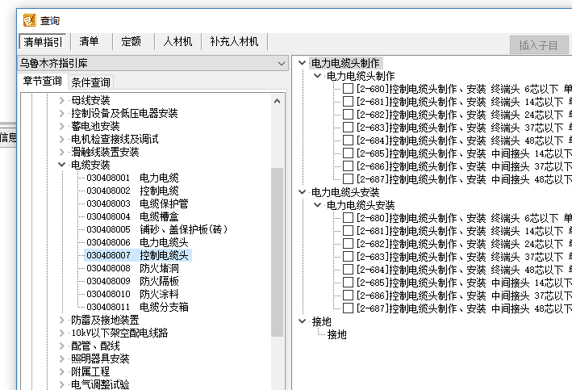Click the 查询 window title icon
The image size is (572, 390).
point(30,20)
